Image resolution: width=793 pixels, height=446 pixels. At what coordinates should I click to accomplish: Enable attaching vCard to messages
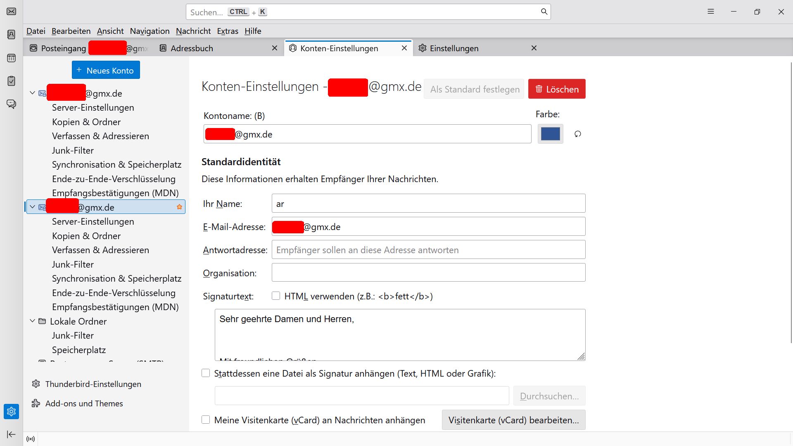pyautogui.click(x=206, y=420)
